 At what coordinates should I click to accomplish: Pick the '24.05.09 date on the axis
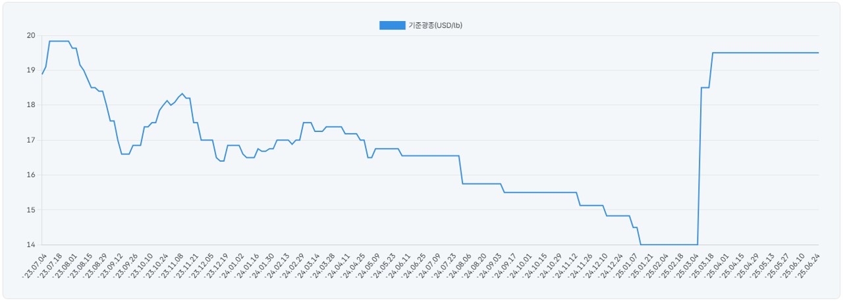(369, 266)
